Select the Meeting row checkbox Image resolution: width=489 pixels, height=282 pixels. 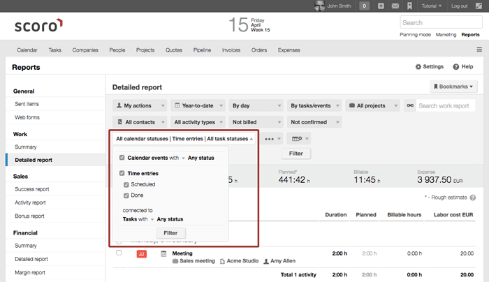tap(119, 253)
